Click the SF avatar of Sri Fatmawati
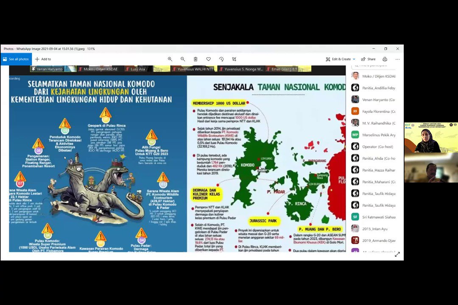The width and height of the screenshot is (458, 305). [x=355, y=217]
